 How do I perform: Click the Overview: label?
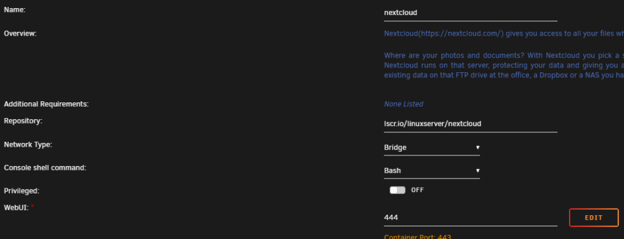(20, 34)
